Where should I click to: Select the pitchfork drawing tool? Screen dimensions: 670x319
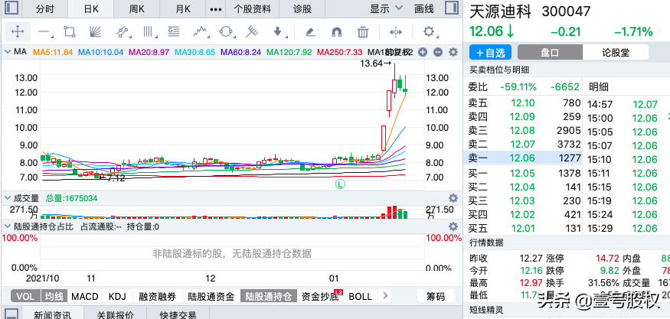click(x=252, y=31)
